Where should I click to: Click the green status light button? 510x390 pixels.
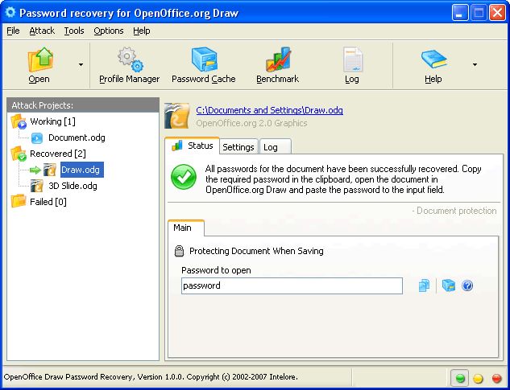click(460, 378)
